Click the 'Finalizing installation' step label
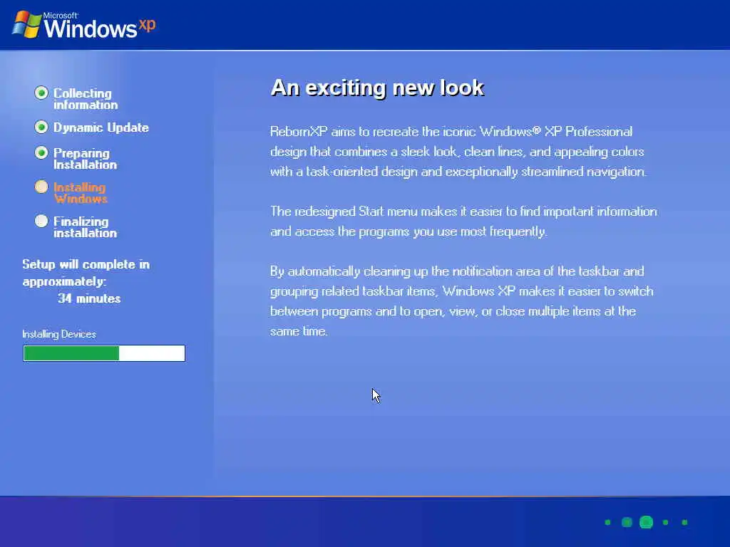730x547 pixels. [x=86, y=227]
